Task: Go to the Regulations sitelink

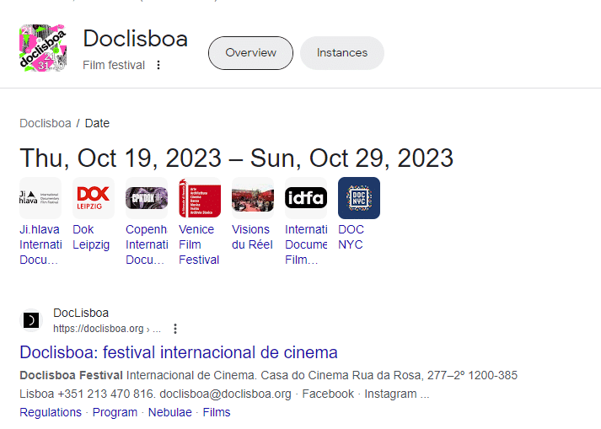Action: pos(51,412)
